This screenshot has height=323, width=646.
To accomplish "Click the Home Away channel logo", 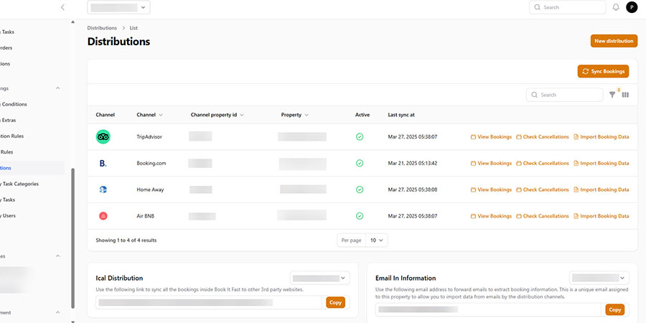I will pyautogui.click(x=103, y=189).
